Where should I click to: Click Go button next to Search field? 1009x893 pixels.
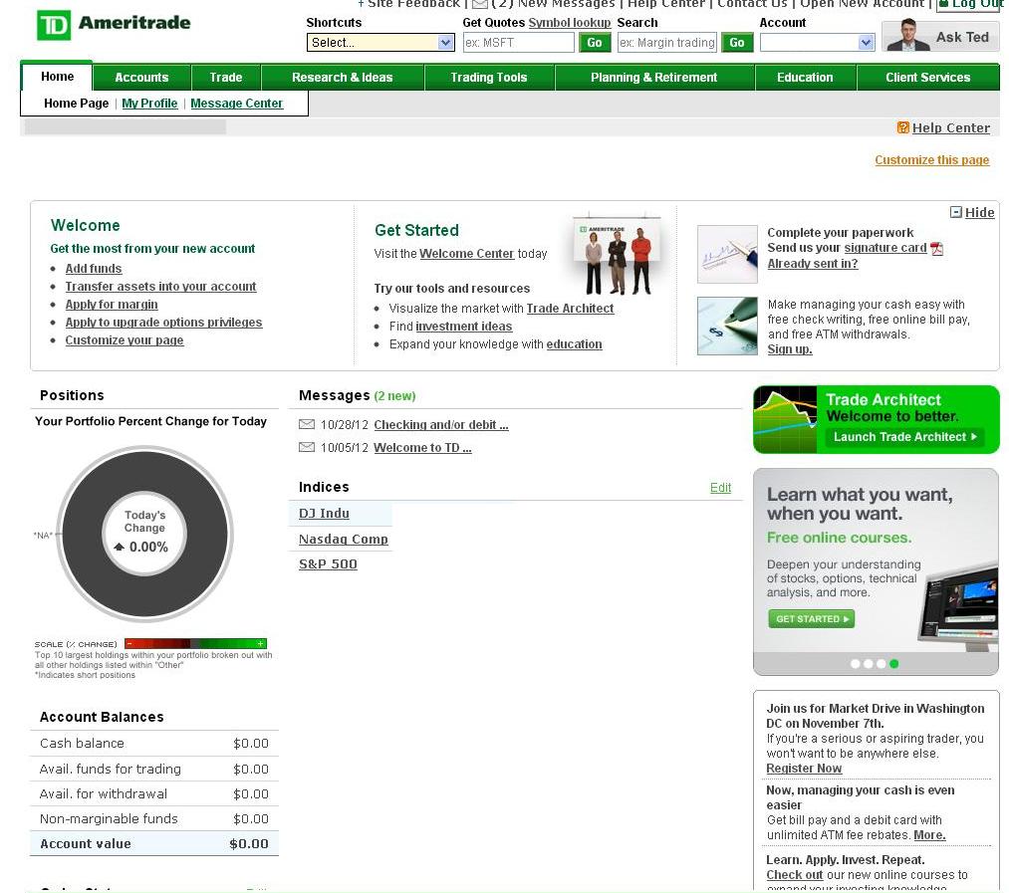[x=737, y=43]
